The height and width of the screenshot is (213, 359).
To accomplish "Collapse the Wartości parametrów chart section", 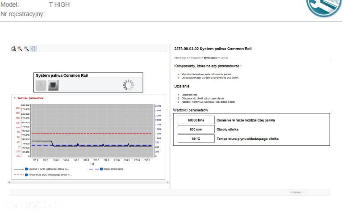I will 15,98.
